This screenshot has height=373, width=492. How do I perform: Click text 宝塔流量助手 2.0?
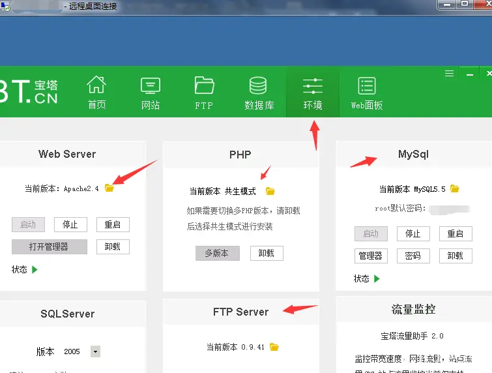[x=412, y=336]
